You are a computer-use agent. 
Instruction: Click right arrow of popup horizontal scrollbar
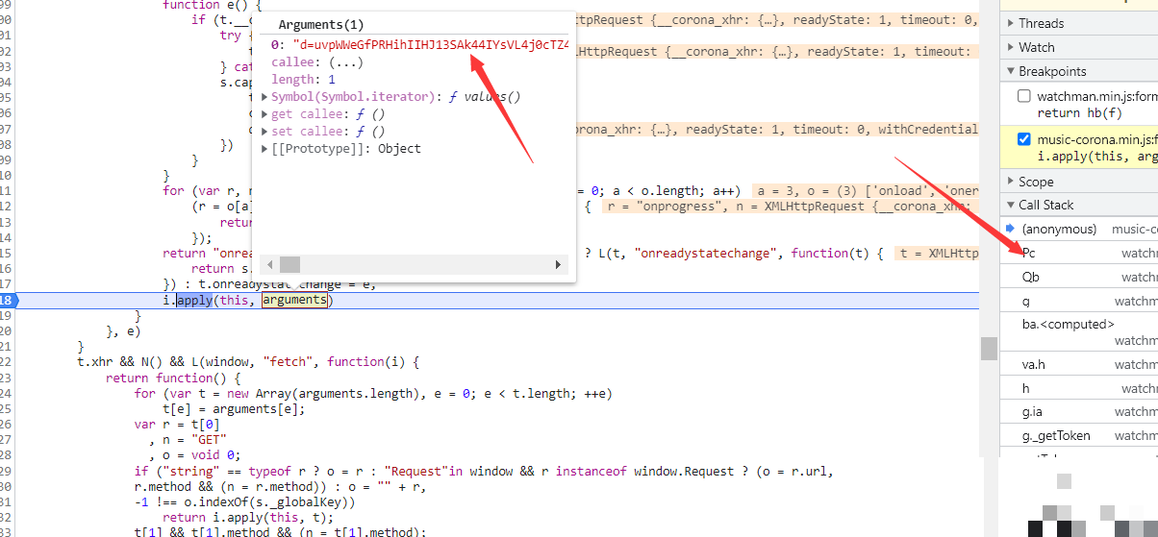pyautogui.click(x=558, y=264)
